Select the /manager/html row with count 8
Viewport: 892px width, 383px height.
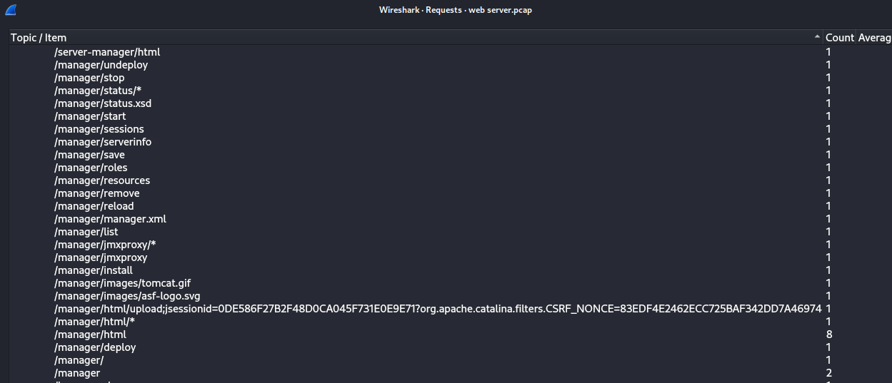coord(90,335)
